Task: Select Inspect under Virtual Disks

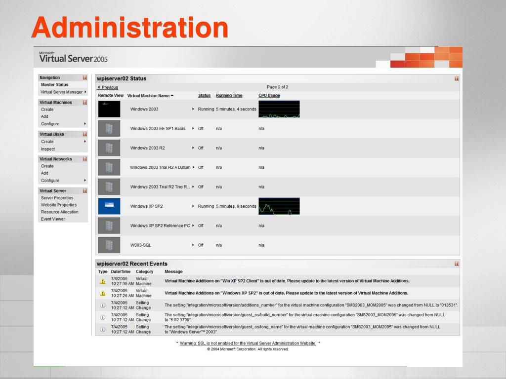Action: pyautogui.click(x=48, y=149)
